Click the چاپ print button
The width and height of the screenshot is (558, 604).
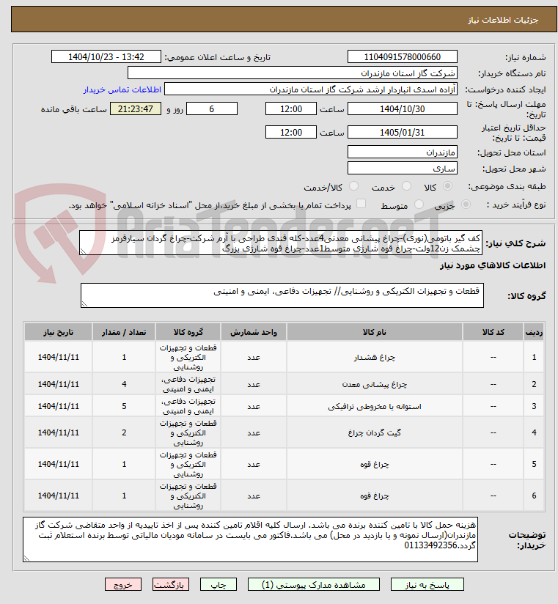point(218,584)
